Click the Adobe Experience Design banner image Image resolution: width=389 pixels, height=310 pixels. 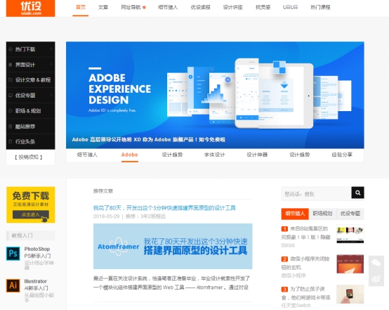coord(215,95)
